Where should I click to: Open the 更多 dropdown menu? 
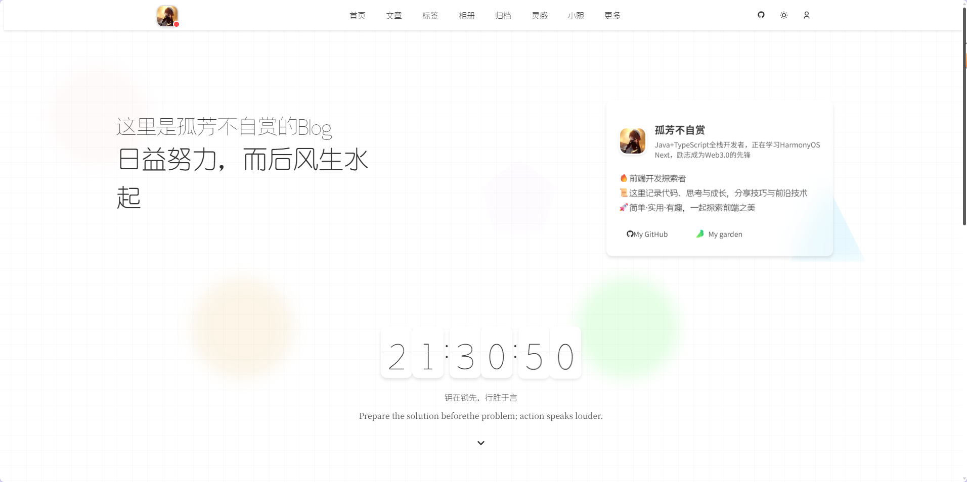(611, 16)
